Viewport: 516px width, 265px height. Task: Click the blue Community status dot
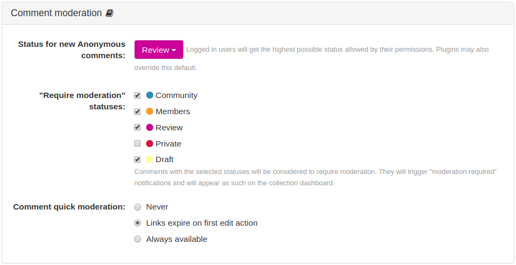click(x=149, y=95)
